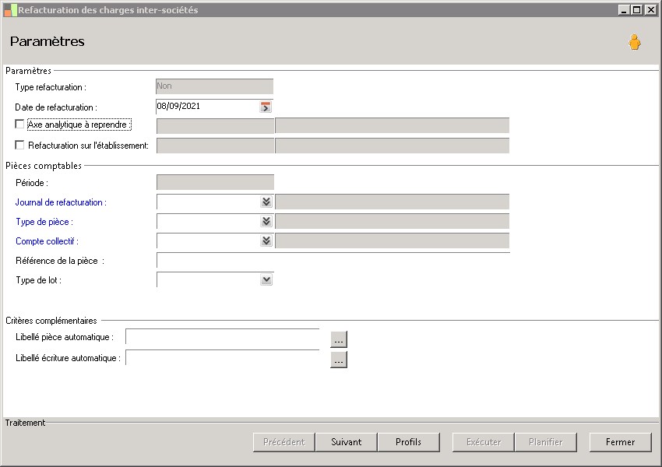The width and height of the screenshot is (662, 467).
Task: Maximize the Refacturation window
Action: (637, 9)
